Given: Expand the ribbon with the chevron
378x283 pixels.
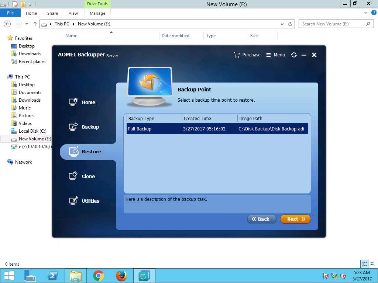Looking at the screenshot, I should click(x=366, y=13).
